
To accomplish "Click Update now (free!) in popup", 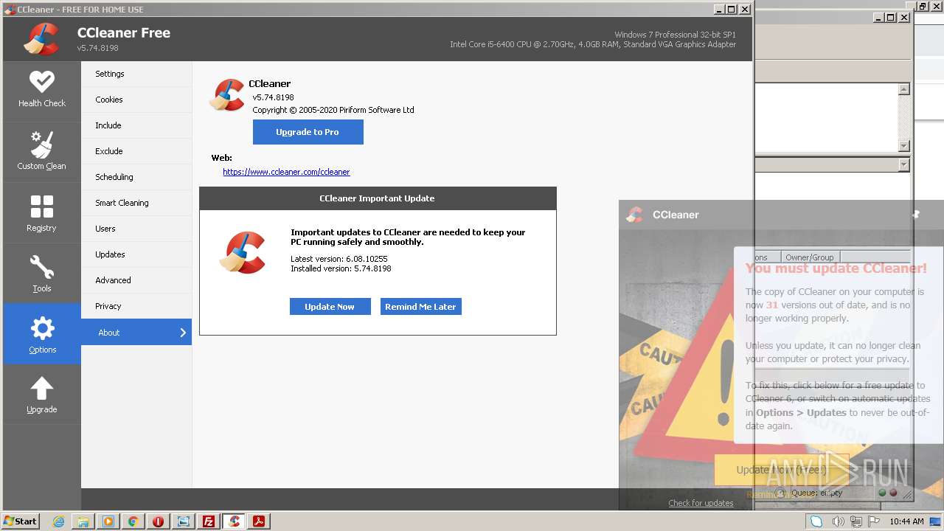I will coord(781,470).
